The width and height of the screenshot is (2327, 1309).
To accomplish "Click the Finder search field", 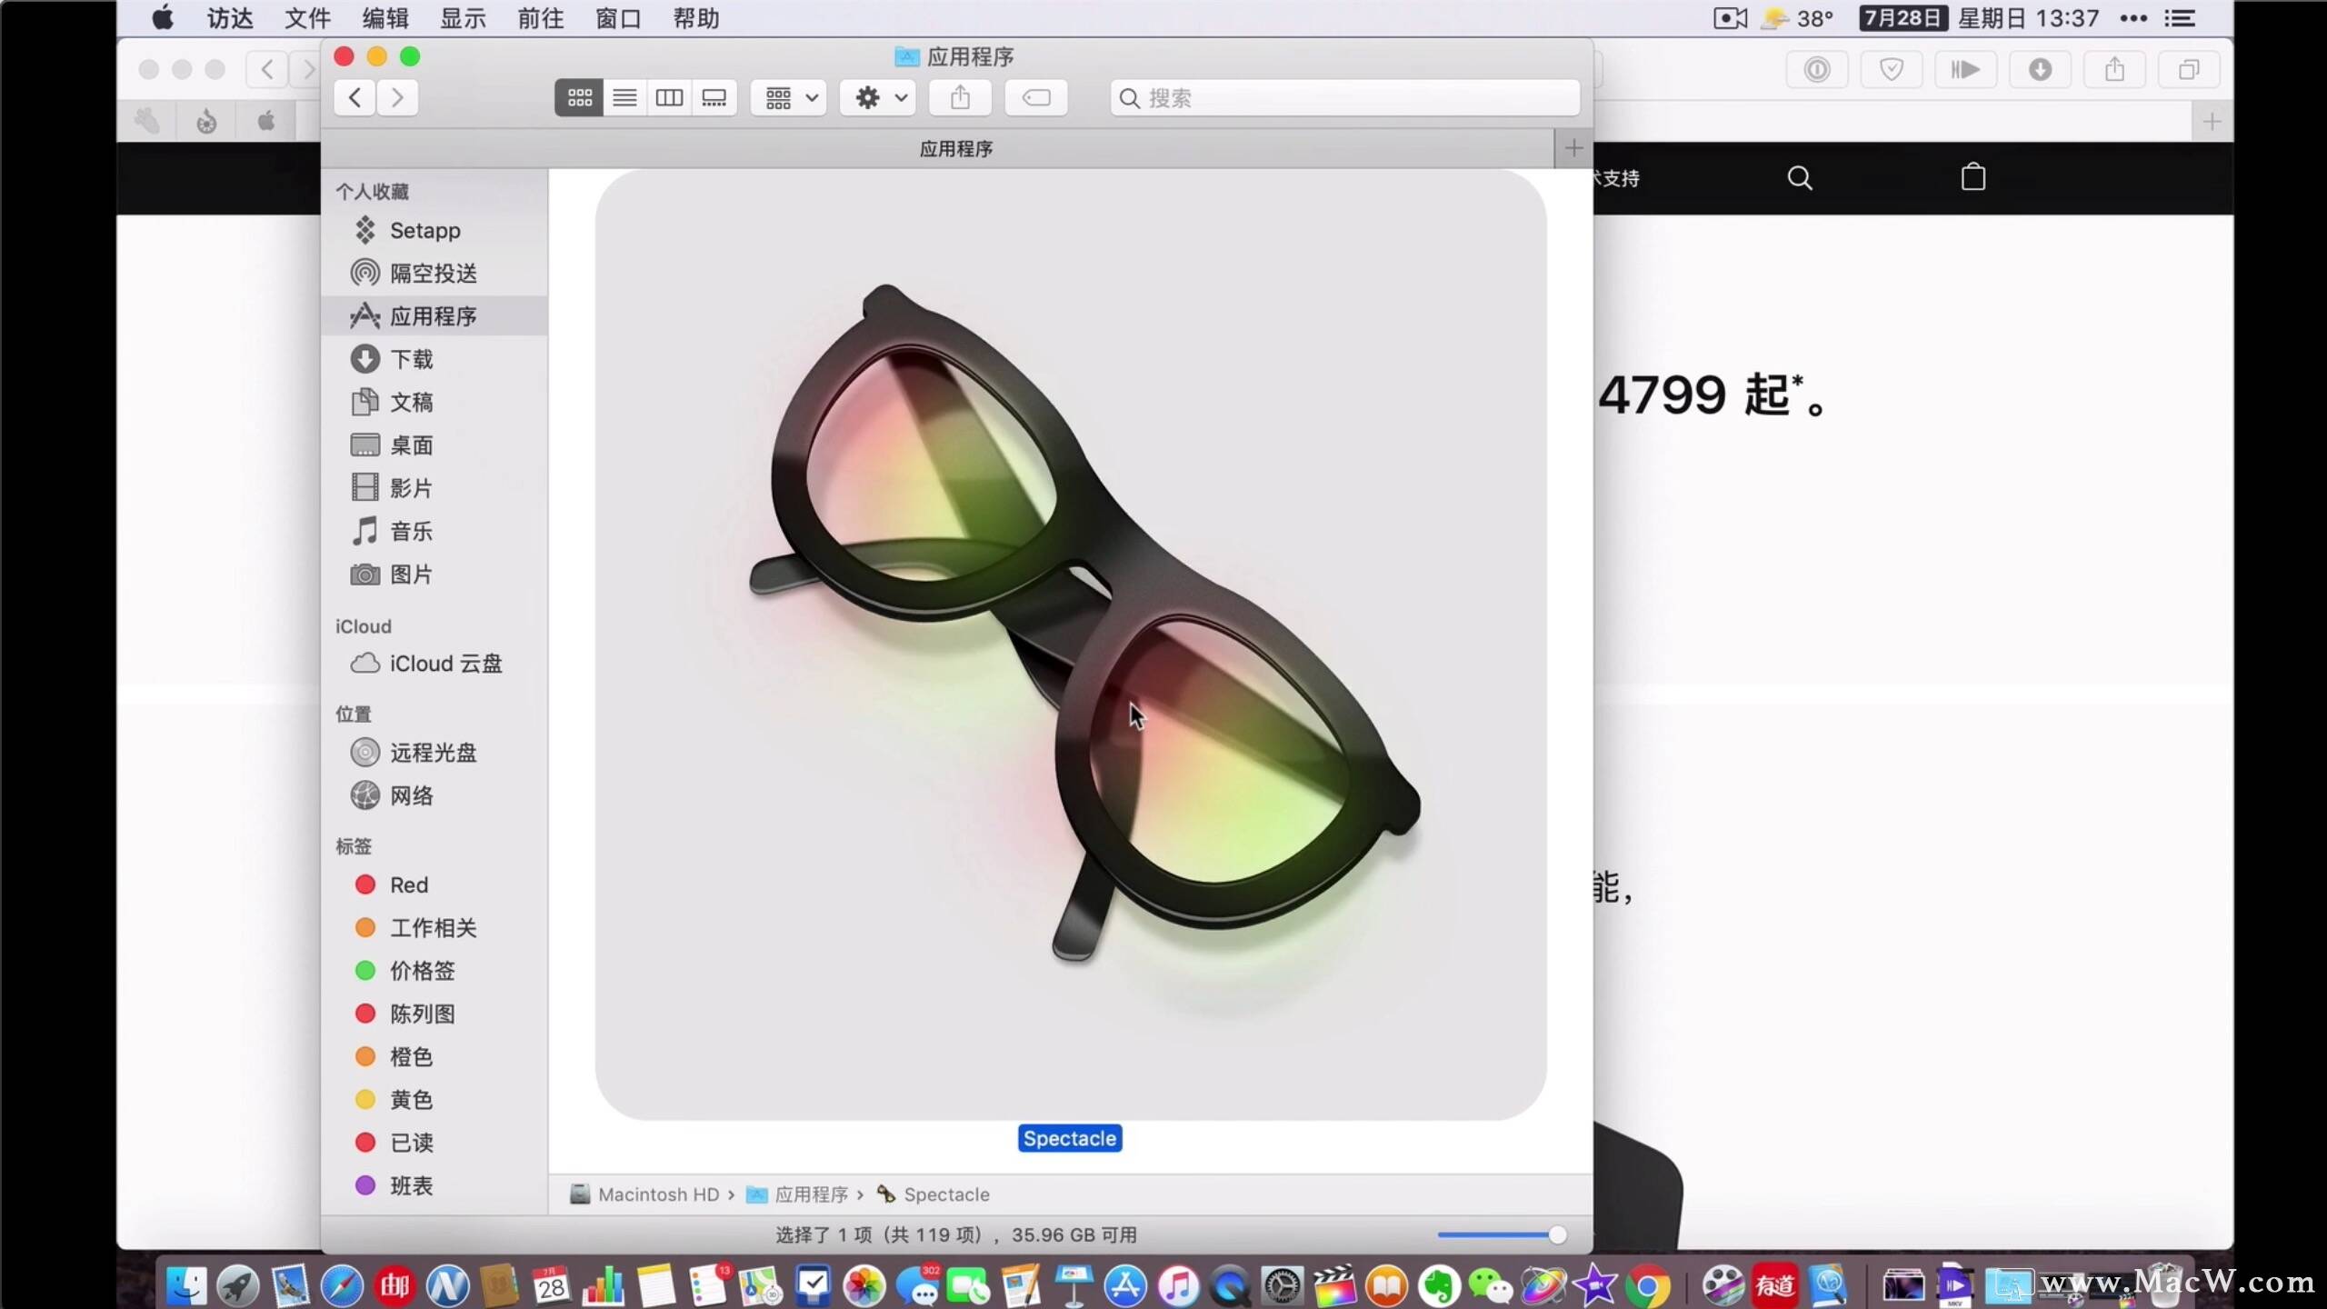I will [x=1344, y=97].
